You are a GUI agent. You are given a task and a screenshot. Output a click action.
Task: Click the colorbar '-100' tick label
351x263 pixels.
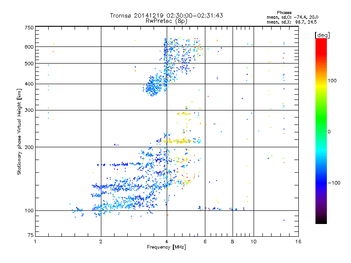click(334, 183)
